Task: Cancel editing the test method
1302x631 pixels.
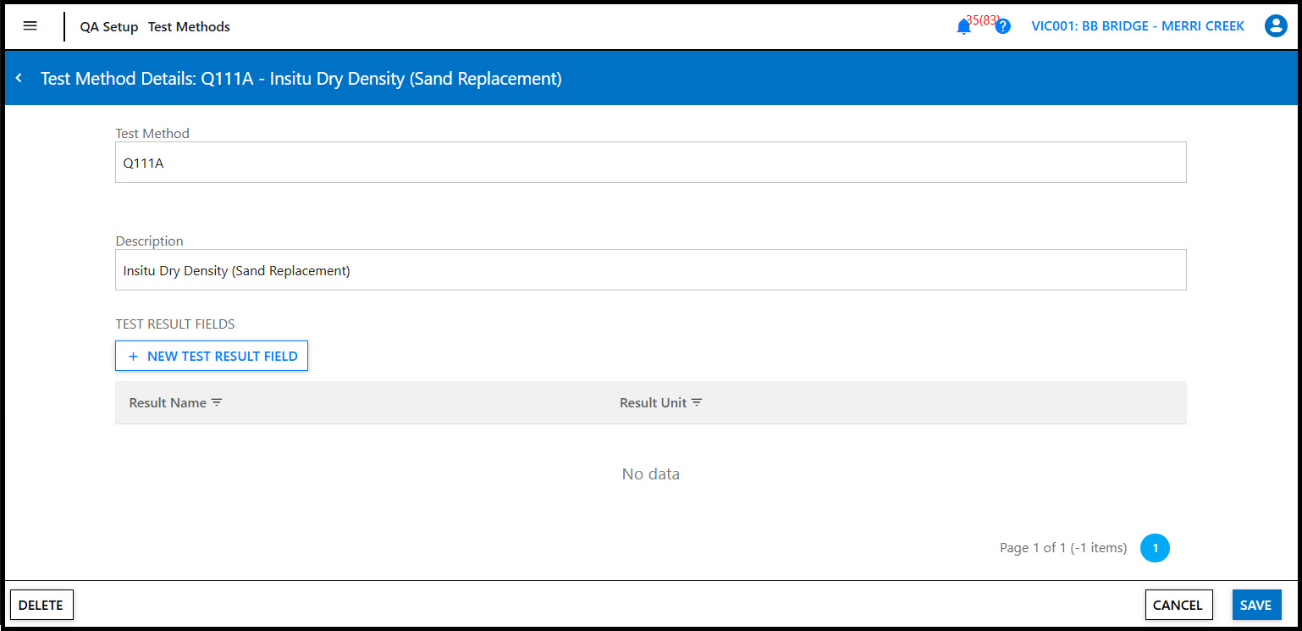Action: click(1178, 605)
